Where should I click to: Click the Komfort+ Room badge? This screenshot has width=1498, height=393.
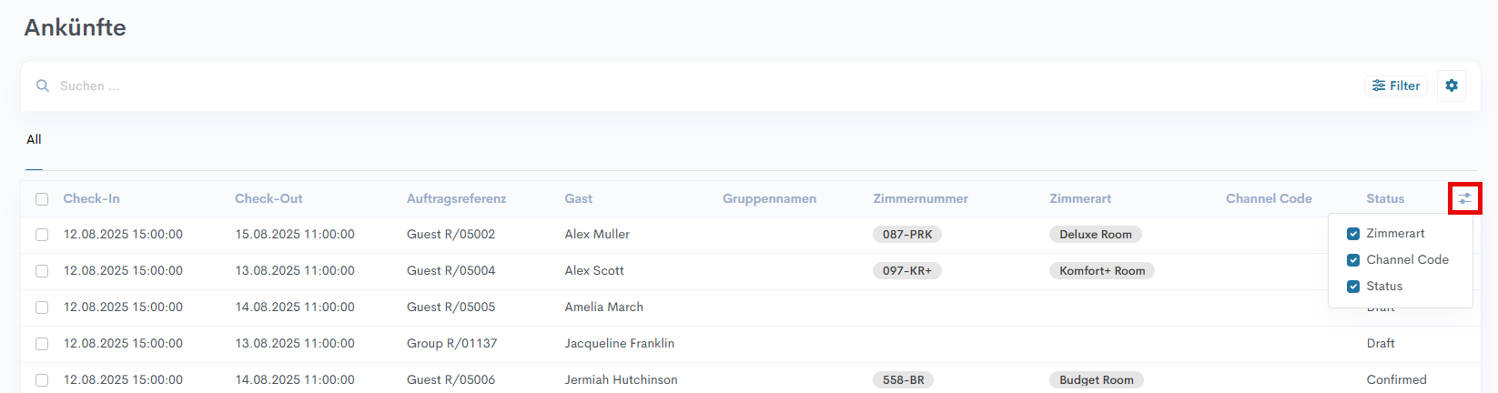pyautogui.click(x=1101, y=271)
